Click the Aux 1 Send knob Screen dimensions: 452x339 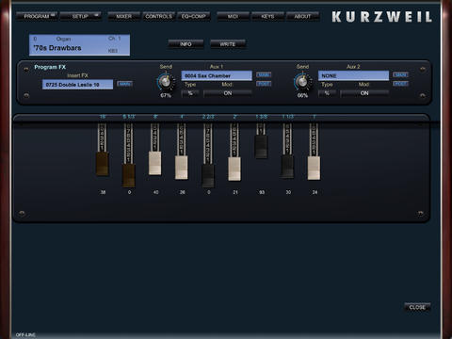165,82
